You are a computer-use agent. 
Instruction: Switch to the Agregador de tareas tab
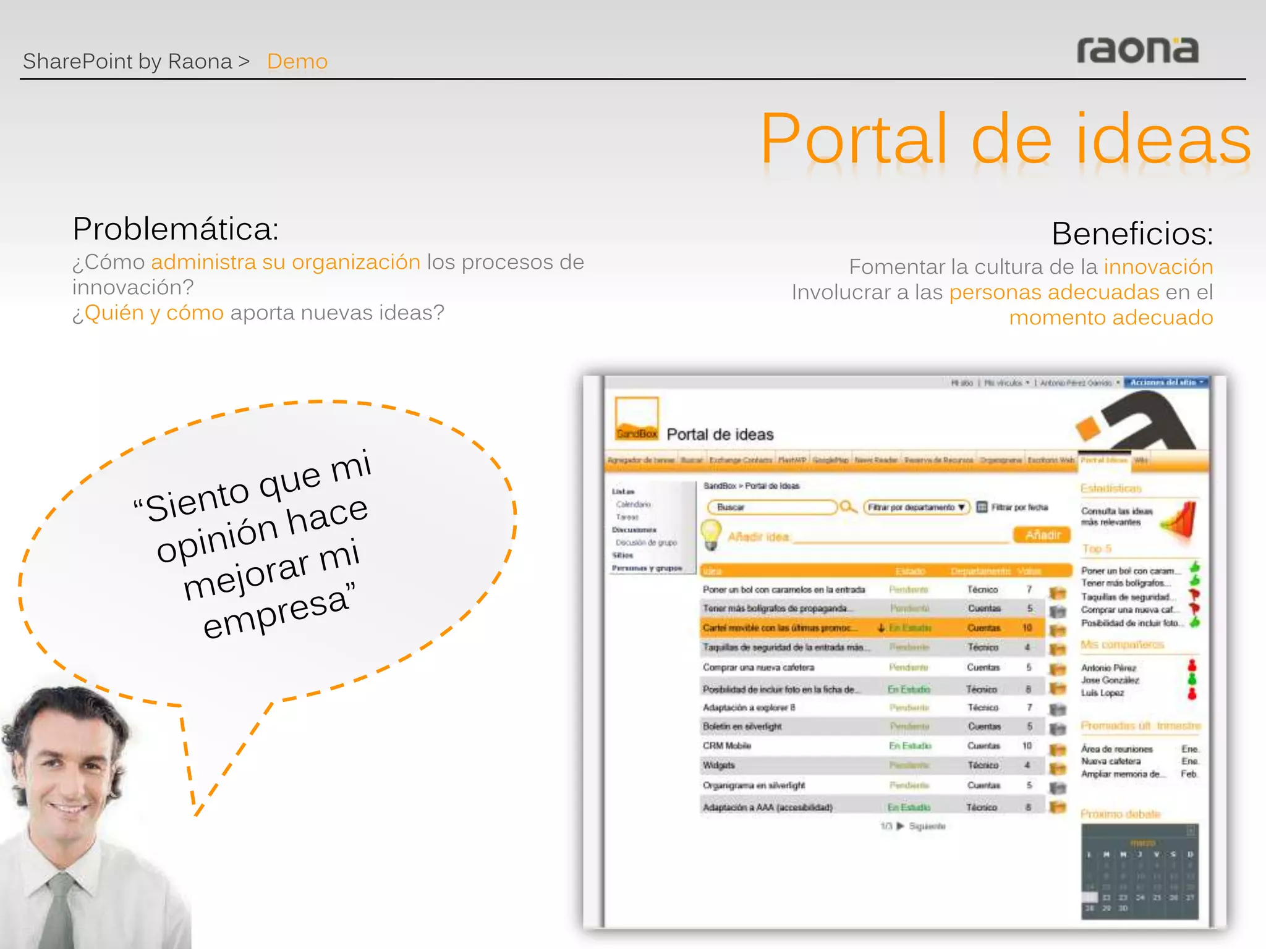641,460
